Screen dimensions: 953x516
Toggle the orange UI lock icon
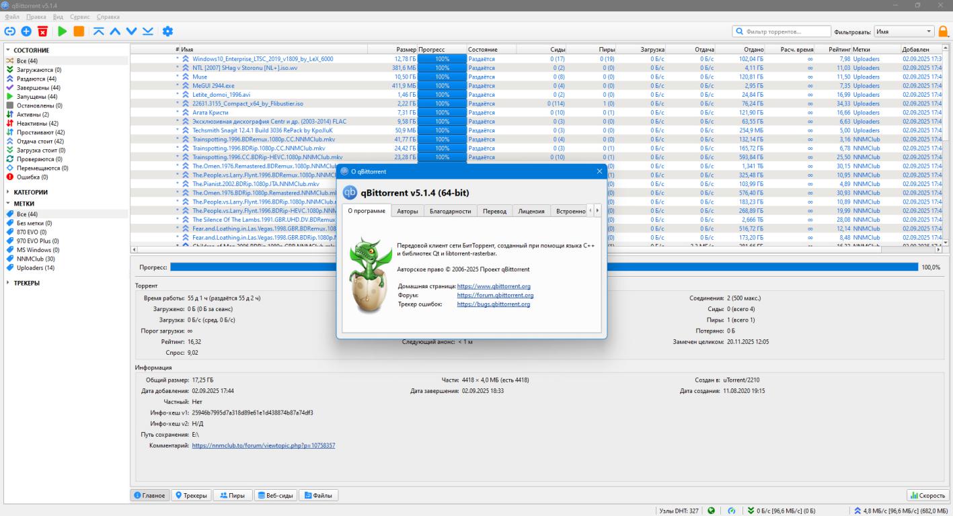(944, 32)
